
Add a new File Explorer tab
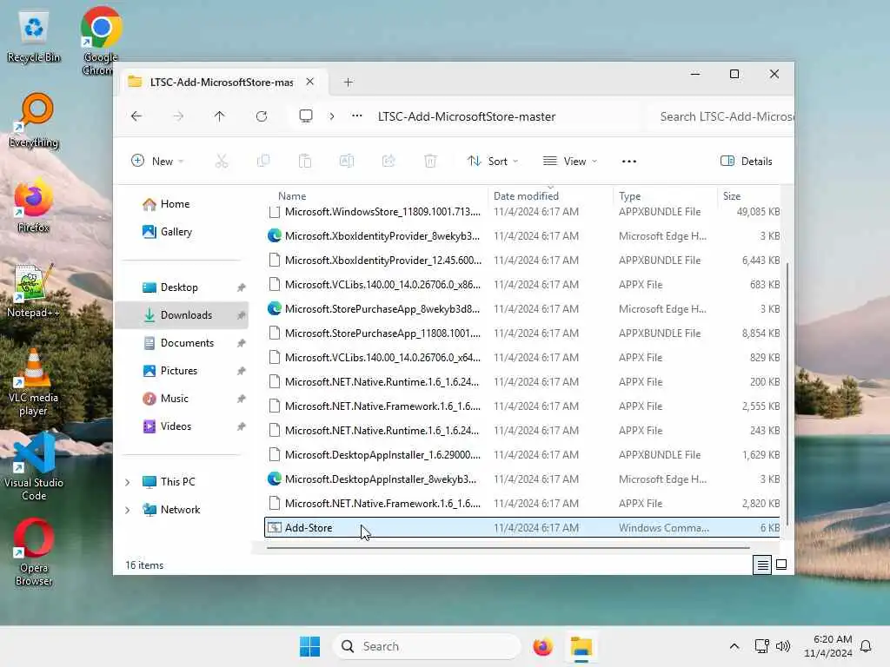349,83
